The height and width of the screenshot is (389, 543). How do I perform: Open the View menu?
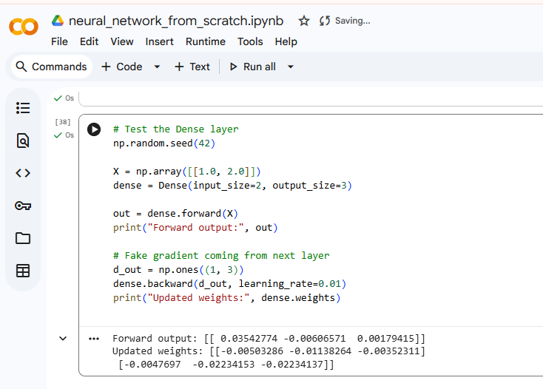(122, 41)
